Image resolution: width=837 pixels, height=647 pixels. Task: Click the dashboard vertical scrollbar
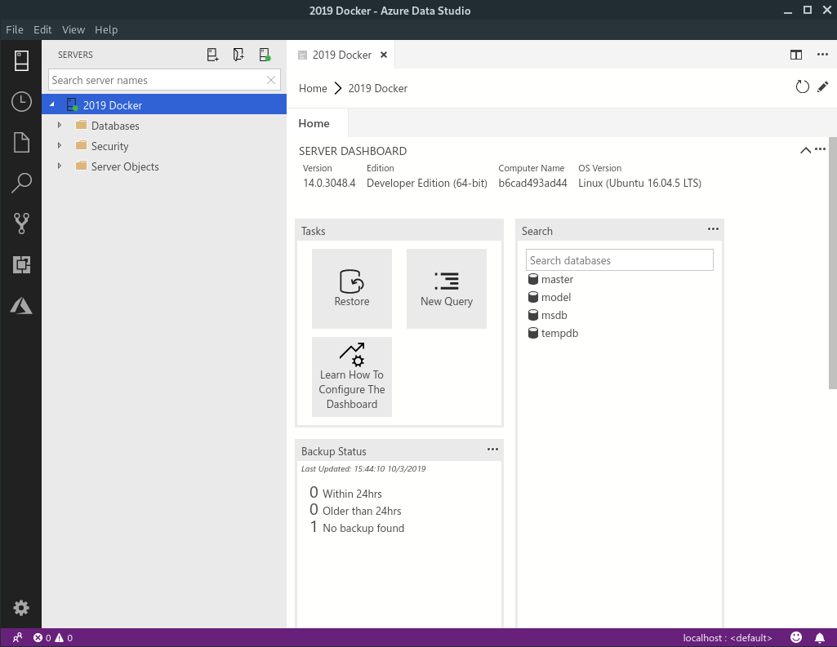pyautogui.click(x=832, y=263)
